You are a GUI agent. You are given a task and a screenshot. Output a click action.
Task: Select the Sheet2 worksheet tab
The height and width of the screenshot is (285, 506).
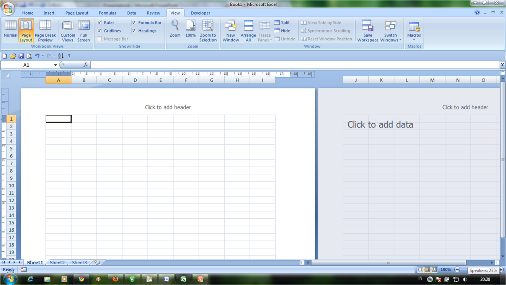(x=57, y=262)
